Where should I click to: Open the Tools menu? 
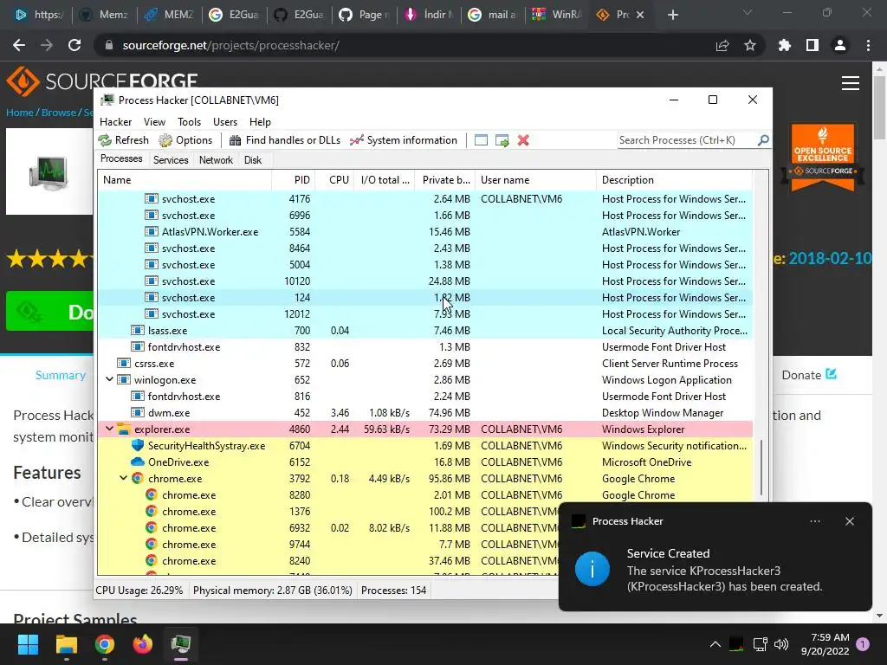coord(189,122)
